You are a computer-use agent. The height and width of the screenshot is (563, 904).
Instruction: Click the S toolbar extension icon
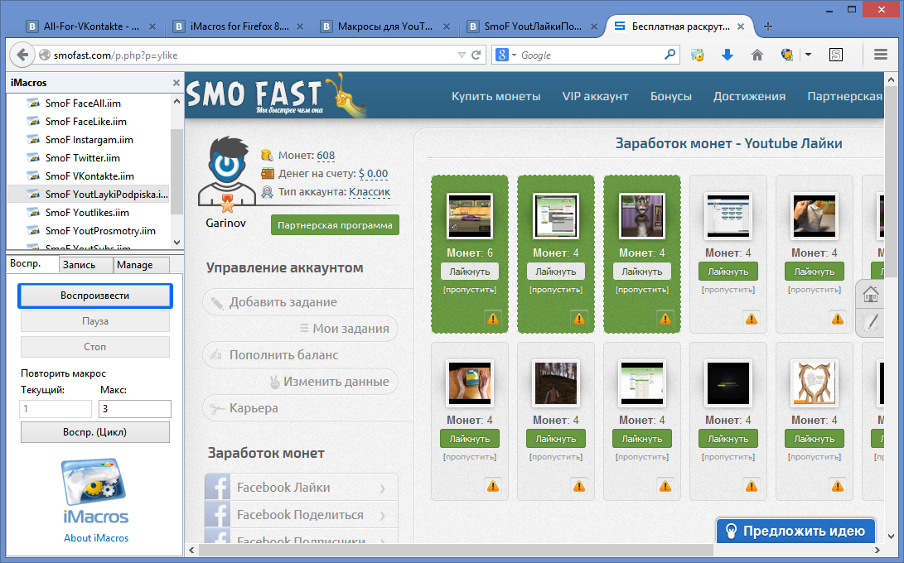[x=835, y=55]
